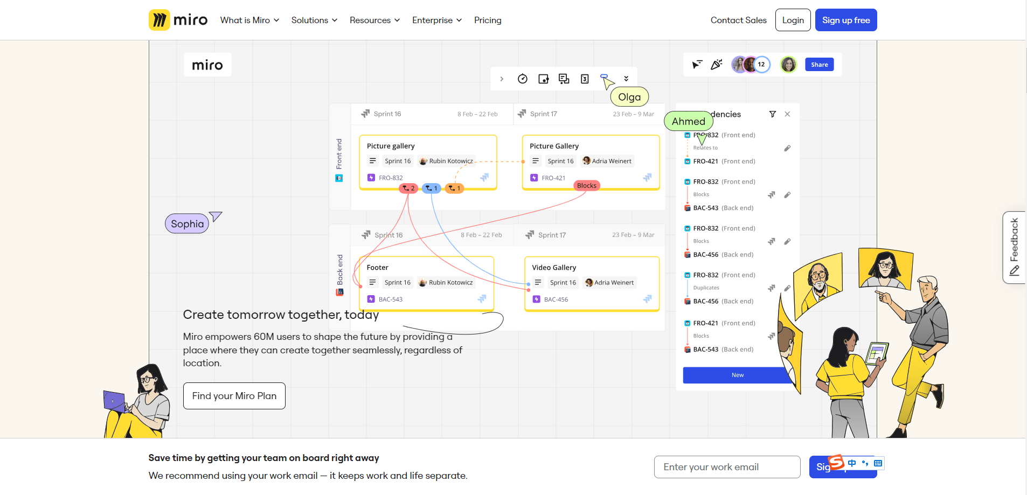Open the timer icon in board toolbar
The image size is (1027, 495).
pyautogui.click(x=522, y=79)
